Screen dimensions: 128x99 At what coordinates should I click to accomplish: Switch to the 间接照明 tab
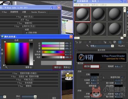14,12
